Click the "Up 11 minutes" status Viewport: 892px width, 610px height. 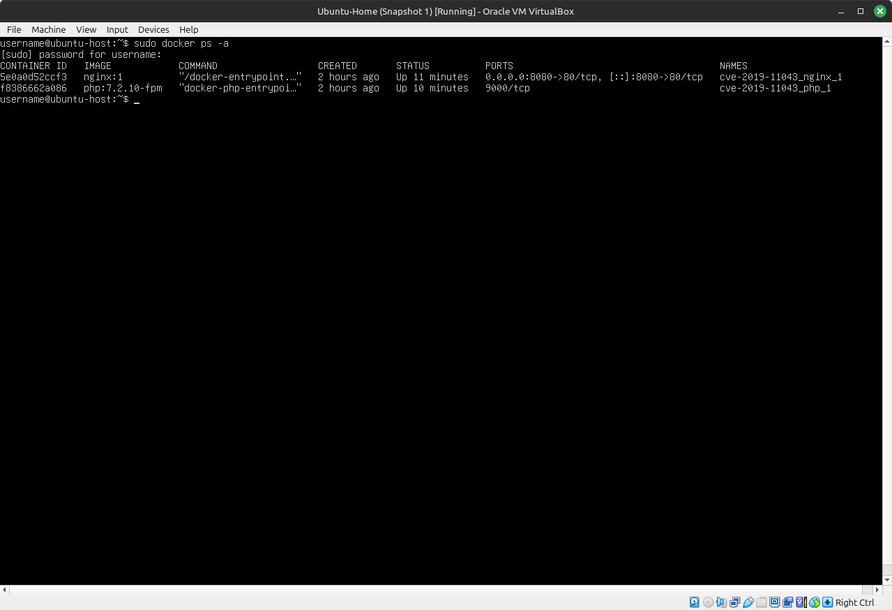(432, 77)
